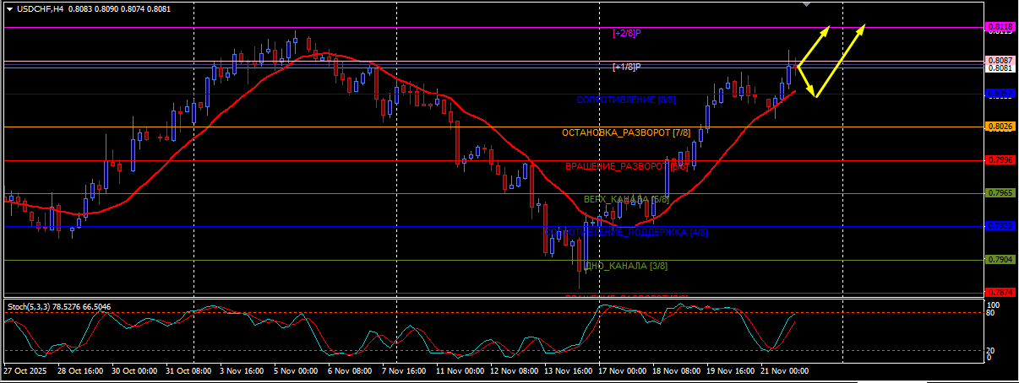The height and width of the screenshot is (383, 1019).
Task: Click the 13 Nov 16:00 time label
Action: click(569, 370)
